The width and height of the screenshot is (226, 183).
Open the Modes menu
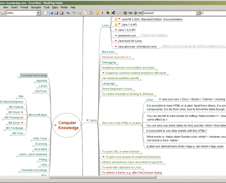pyautogui.click(x=64, y=7)
